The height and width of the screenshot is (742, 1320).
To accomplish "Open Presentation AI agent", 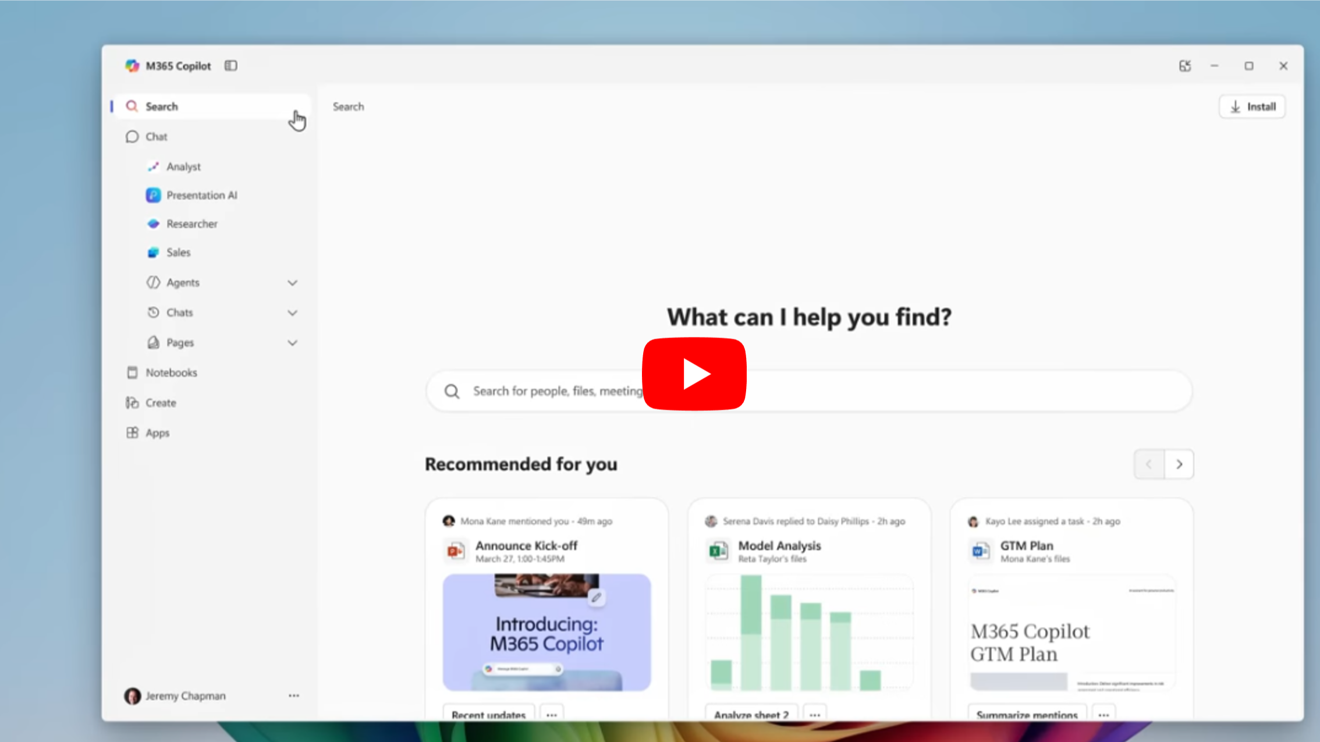I will coord(201,196).
